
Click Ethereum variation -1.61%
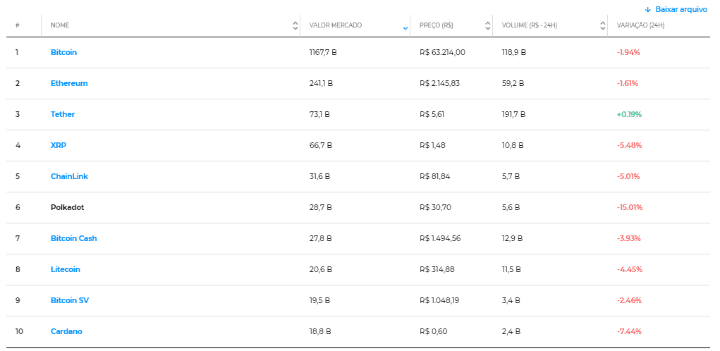tap(627, 83)
